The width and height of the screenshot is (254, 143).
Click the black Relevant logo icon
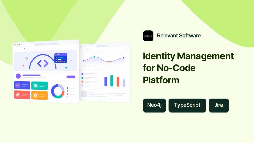148,36
